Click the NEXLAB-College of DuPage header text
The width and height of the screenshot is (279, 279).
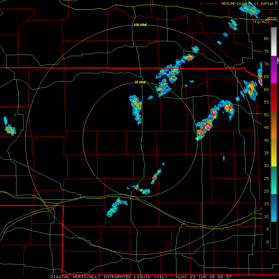(x=250, y=3)
